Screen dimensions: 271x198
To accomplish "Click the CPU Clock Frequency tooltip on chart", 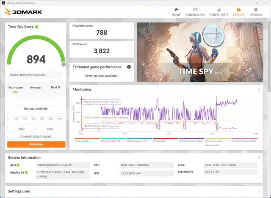I will click(x=101, y=102).
